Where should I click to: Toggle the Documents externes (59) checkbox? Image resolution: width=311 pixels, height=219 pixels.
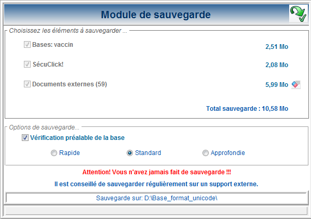tap(27, 84)
